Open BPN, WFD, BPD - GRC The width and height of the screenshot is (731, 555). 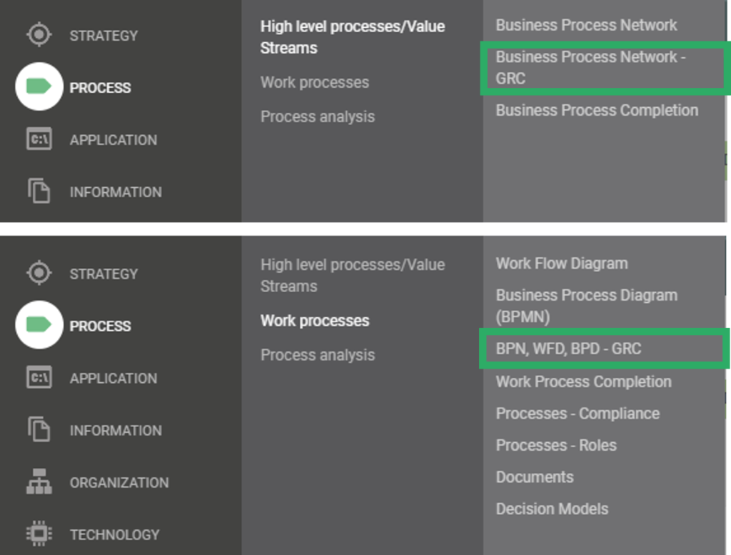(x=569, y=349)
